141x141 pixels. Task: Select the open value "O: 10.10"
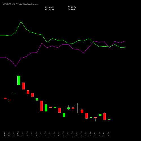[49, 10]
